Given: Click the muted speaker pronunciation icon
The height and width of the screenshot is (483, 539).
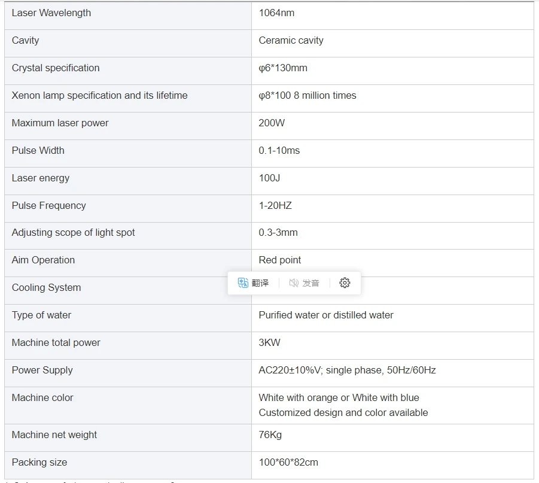Looking at the screenshot, I should 294,283.
